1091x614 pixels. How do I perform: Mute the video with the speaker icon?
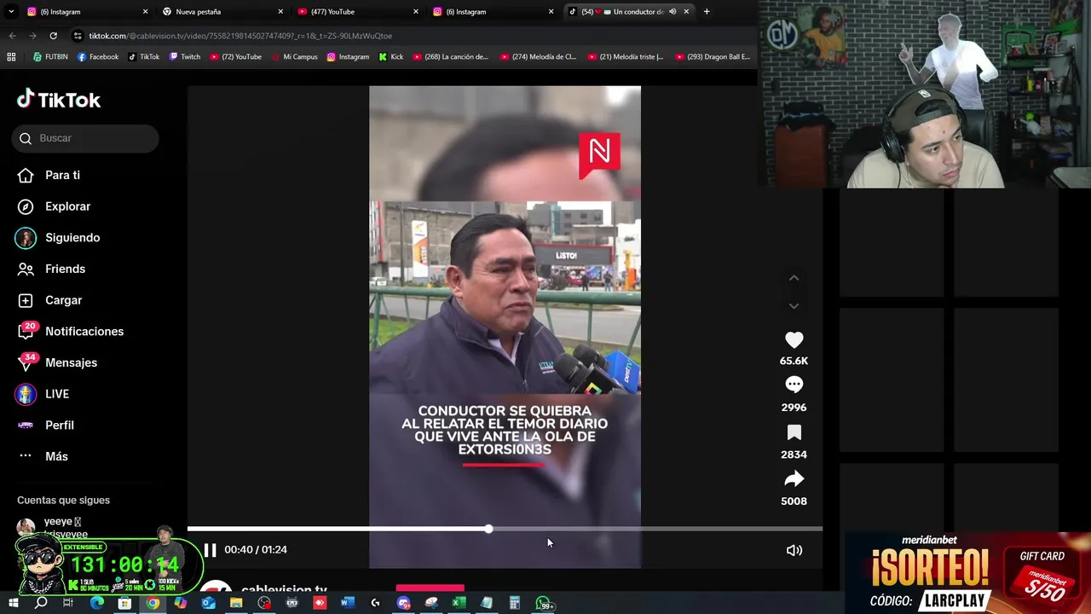(794, 550)
